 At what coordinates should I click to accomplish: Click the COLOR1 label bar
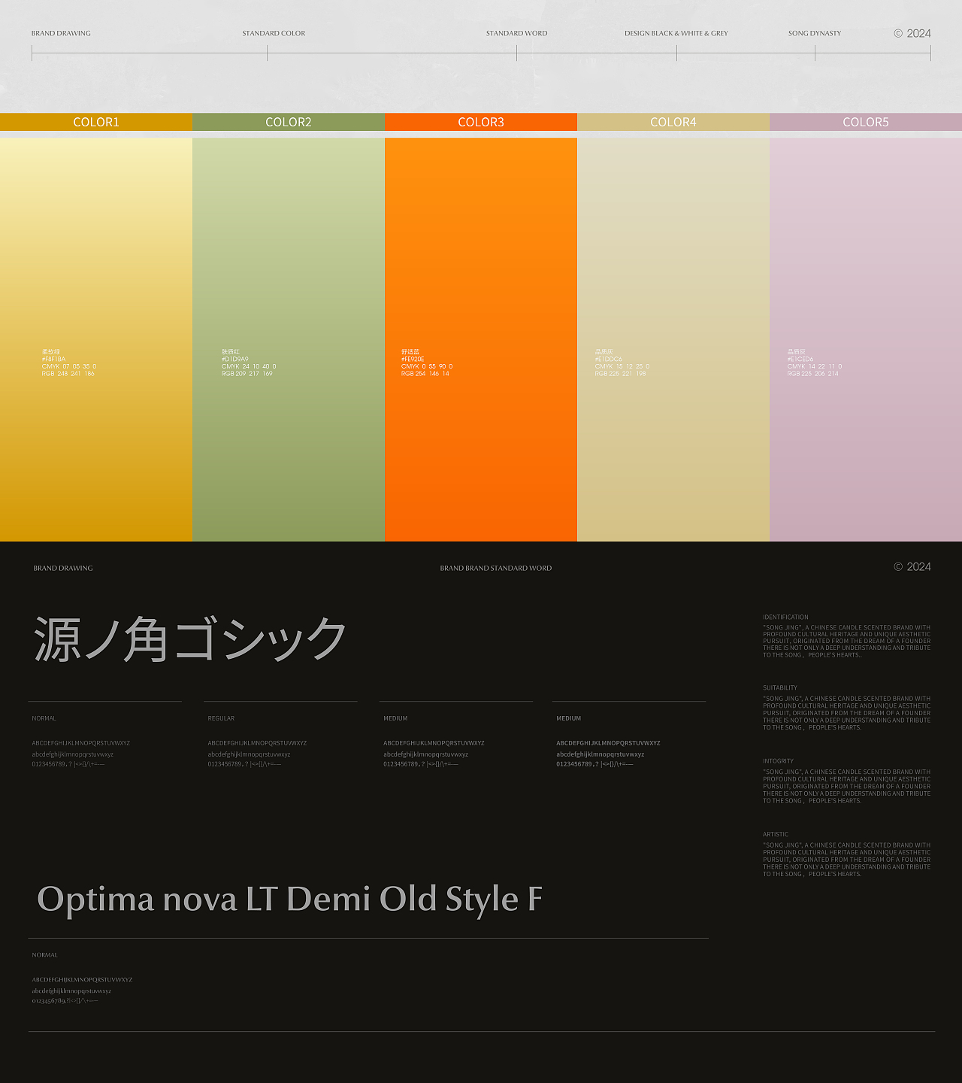click(96, 122)
